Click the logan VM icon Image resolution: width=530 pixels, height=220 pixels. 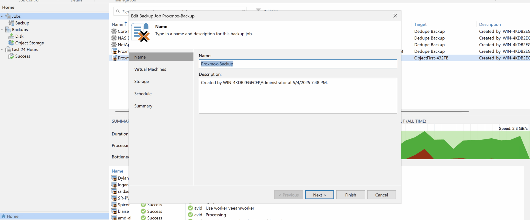pyautogui.click(x=114, y=185)
